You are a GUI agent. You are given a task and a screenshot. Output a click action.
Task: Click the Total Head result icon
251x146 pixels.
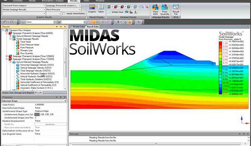tap(18, 42)
